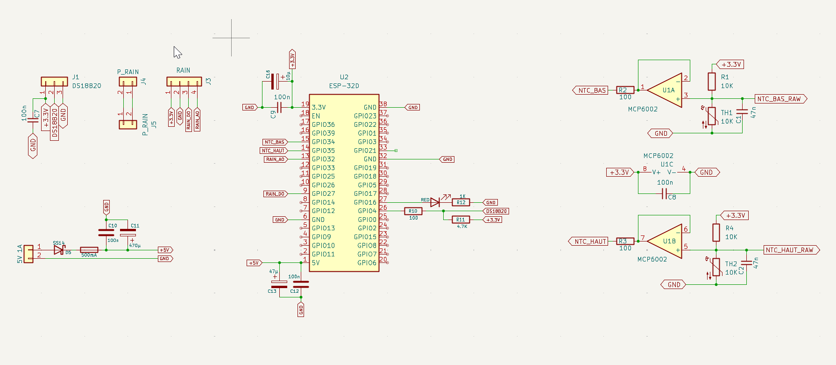Viewport: 836px width, 365px height.
Task: Click the GND label below C7
Action: tap(33, 146)
